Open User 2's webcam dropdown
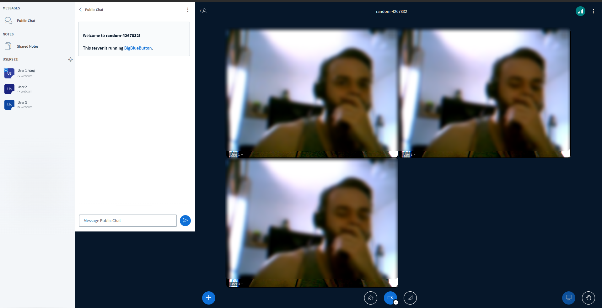602x308 pixels. point(415,154)
